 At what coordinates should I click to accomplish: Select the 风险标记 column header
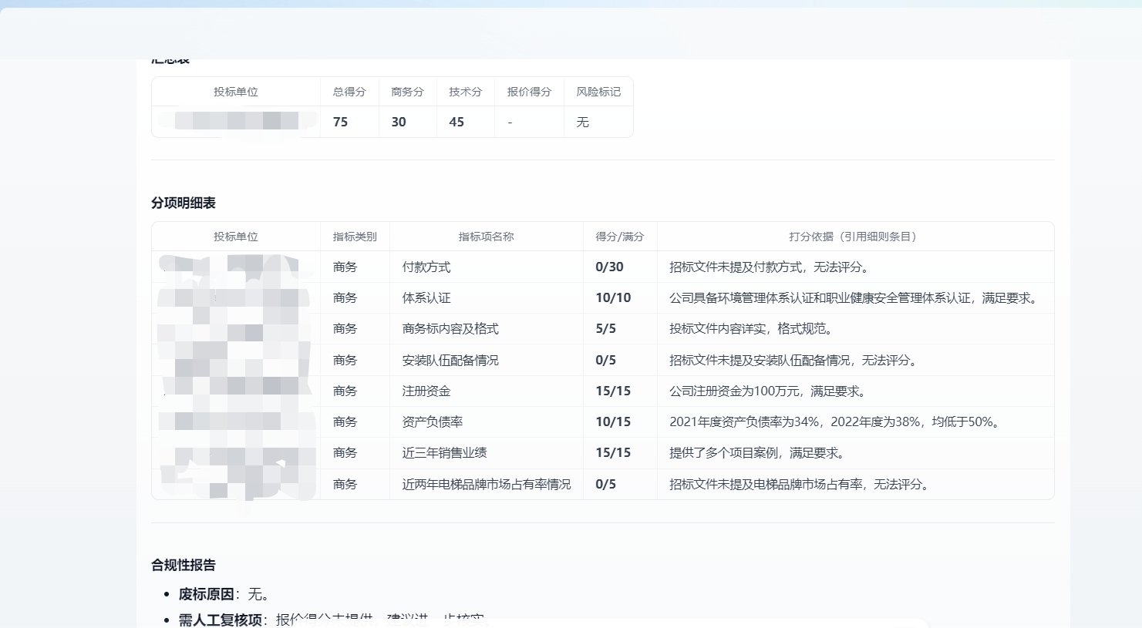[598, 92]
